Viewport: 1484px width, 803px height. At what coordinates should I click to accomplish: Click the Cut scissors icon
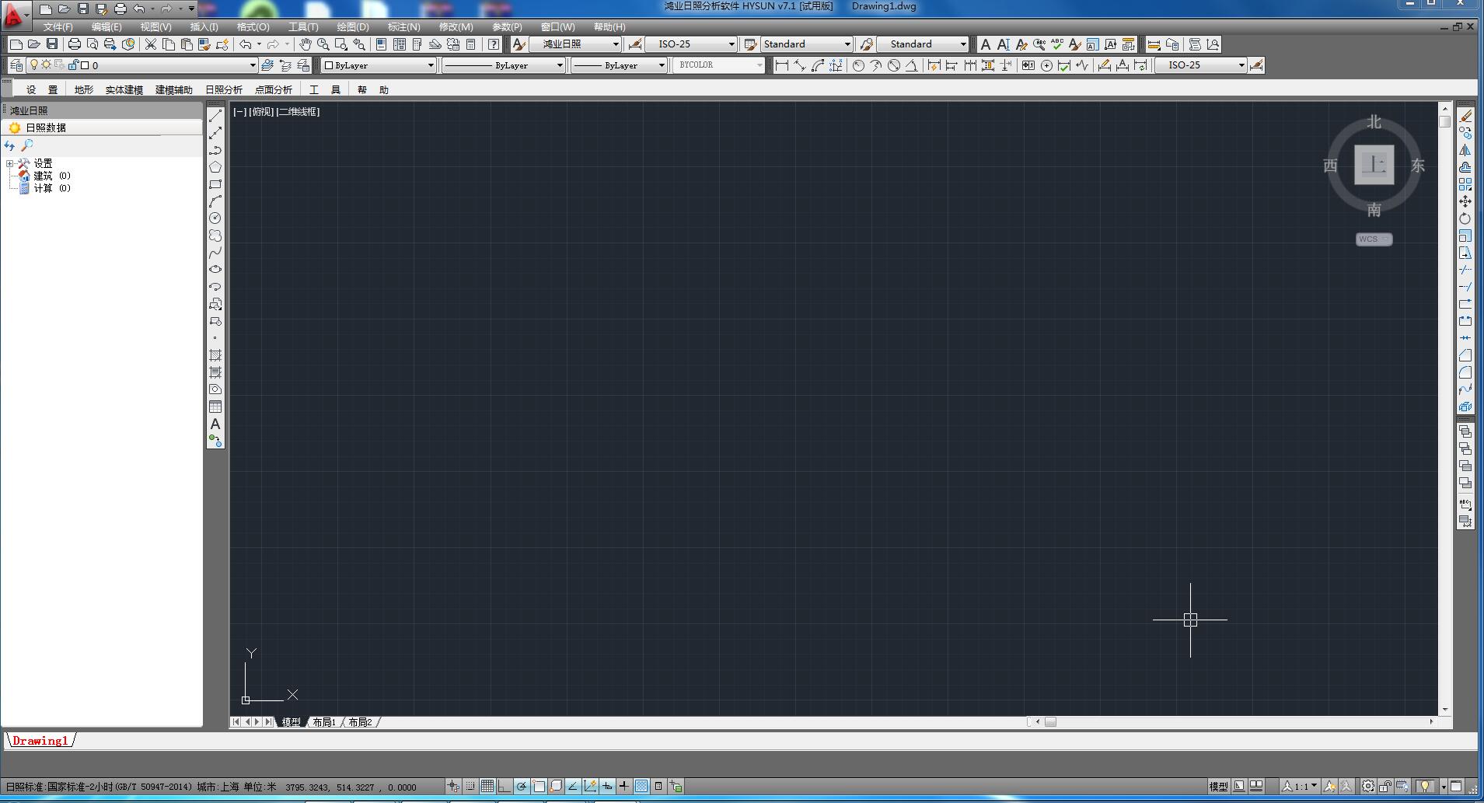click(x=151, y=44)
